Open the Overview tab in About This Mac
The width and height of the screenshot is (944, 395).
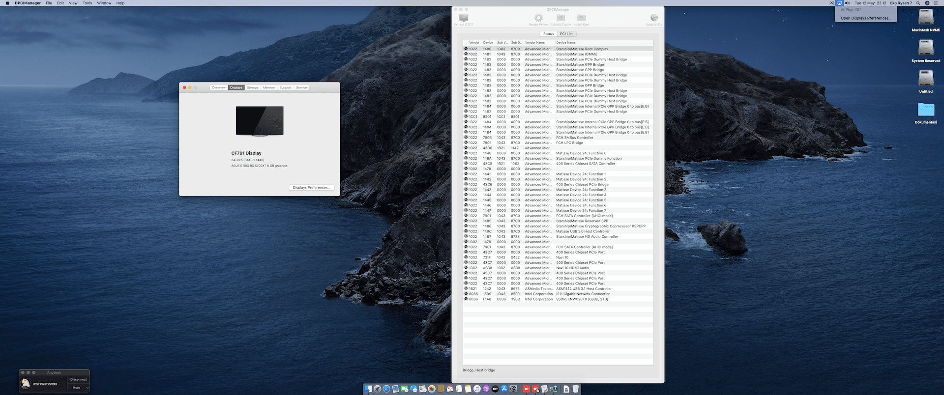219,87
